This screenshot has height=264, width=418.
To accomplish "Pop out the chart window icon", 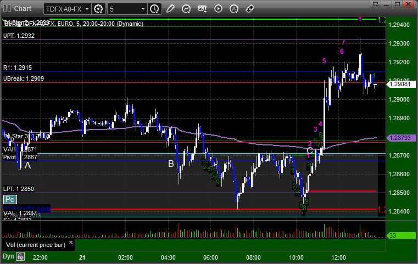I will 376,4.
